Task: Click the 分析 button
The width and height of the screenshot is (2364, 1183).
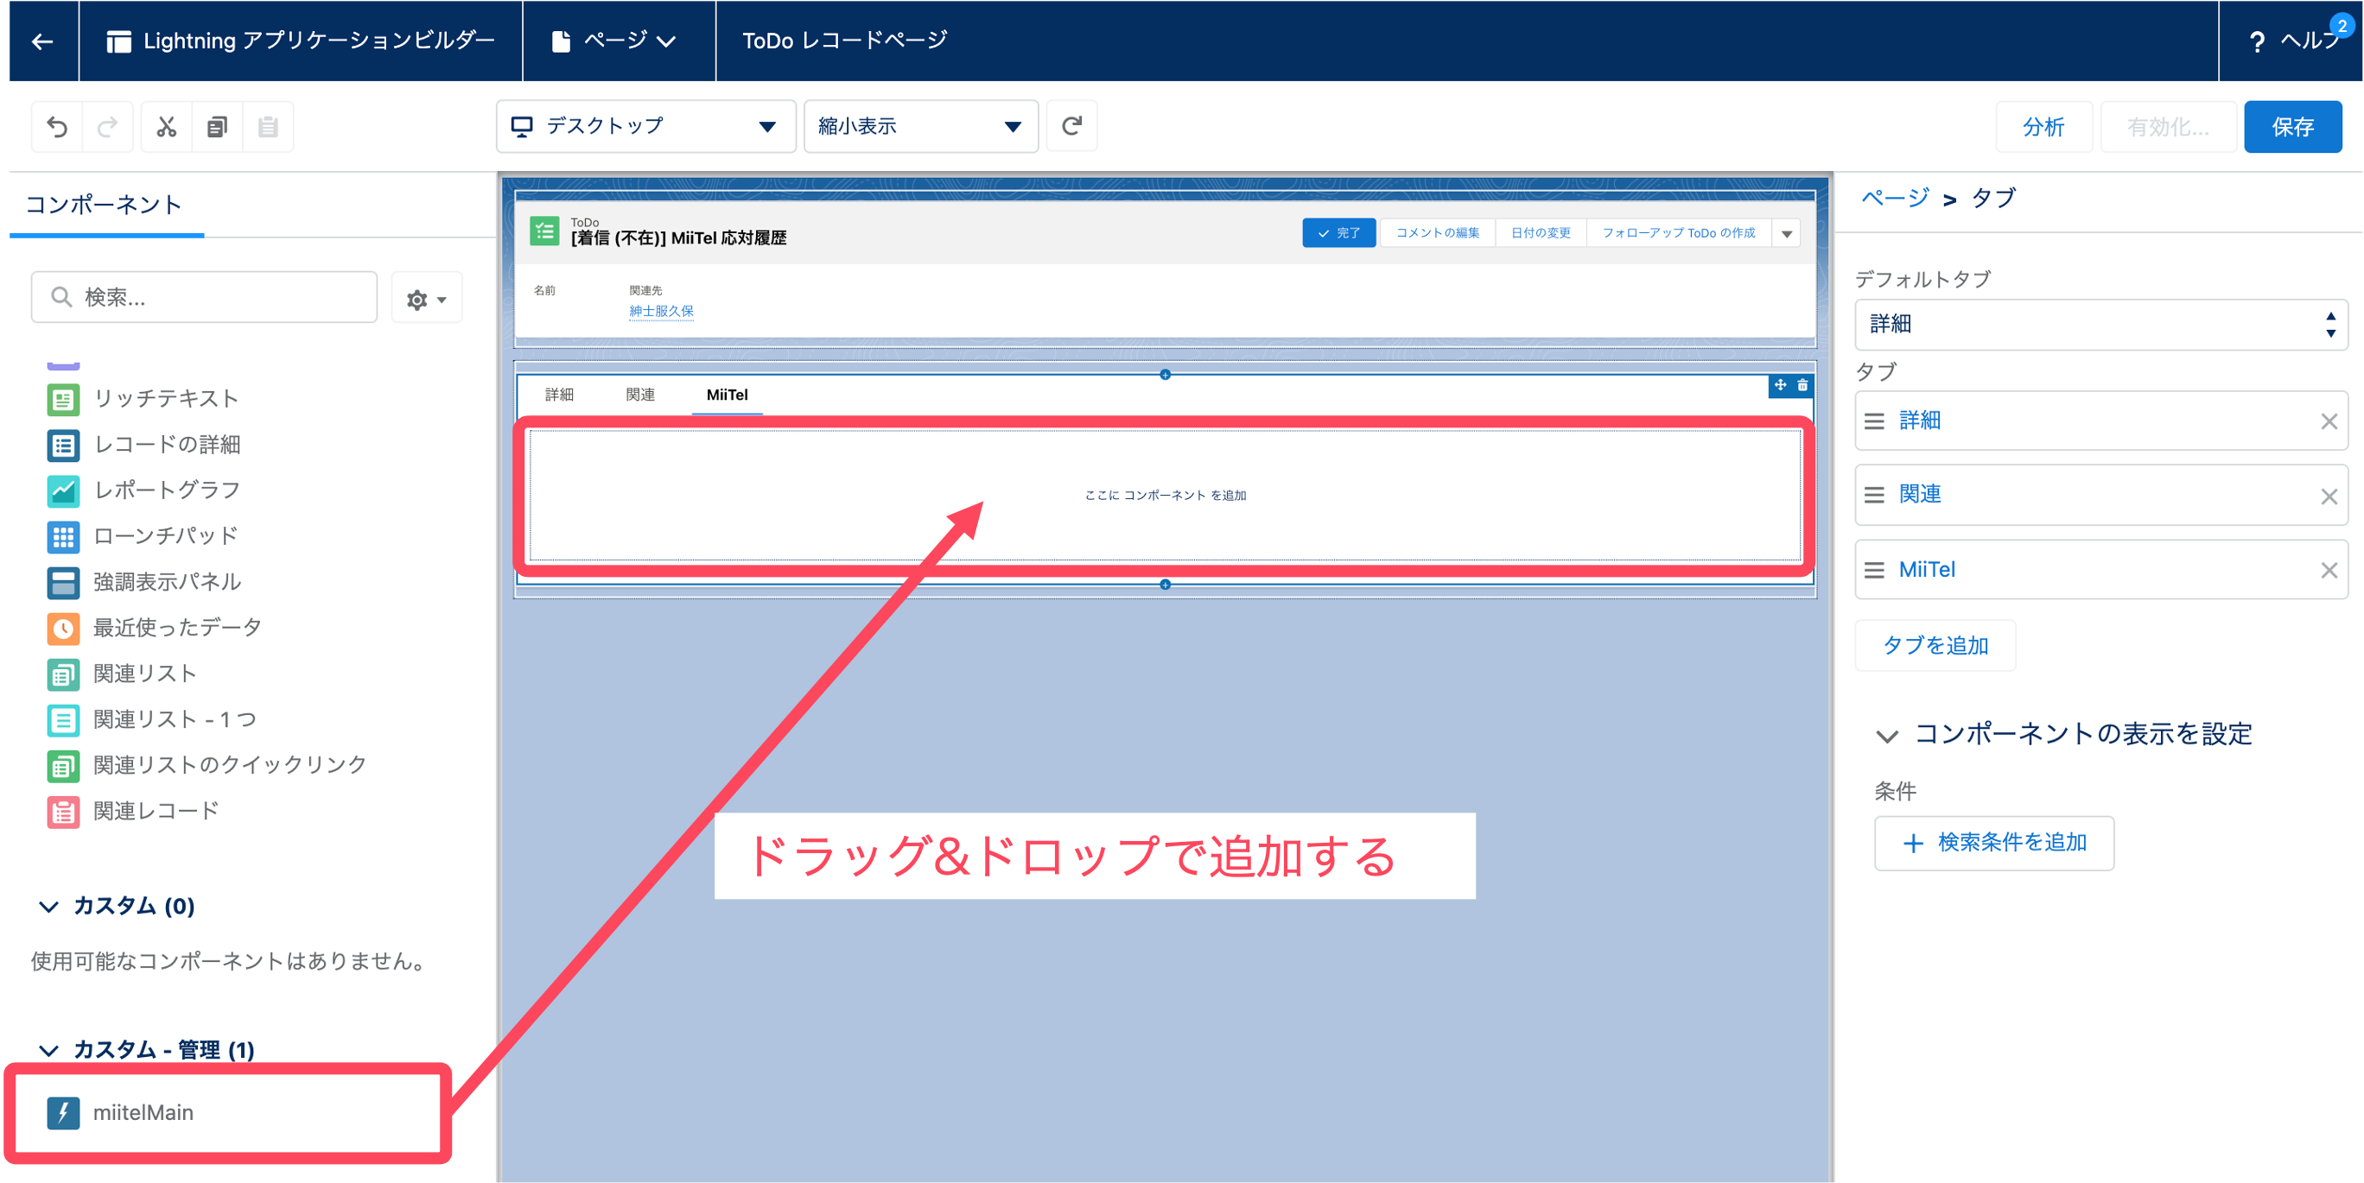Action: (2043, 127)
